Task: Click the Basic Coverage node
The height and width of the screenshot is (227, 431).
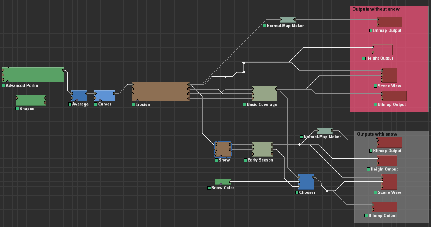Action: (264, 94)
